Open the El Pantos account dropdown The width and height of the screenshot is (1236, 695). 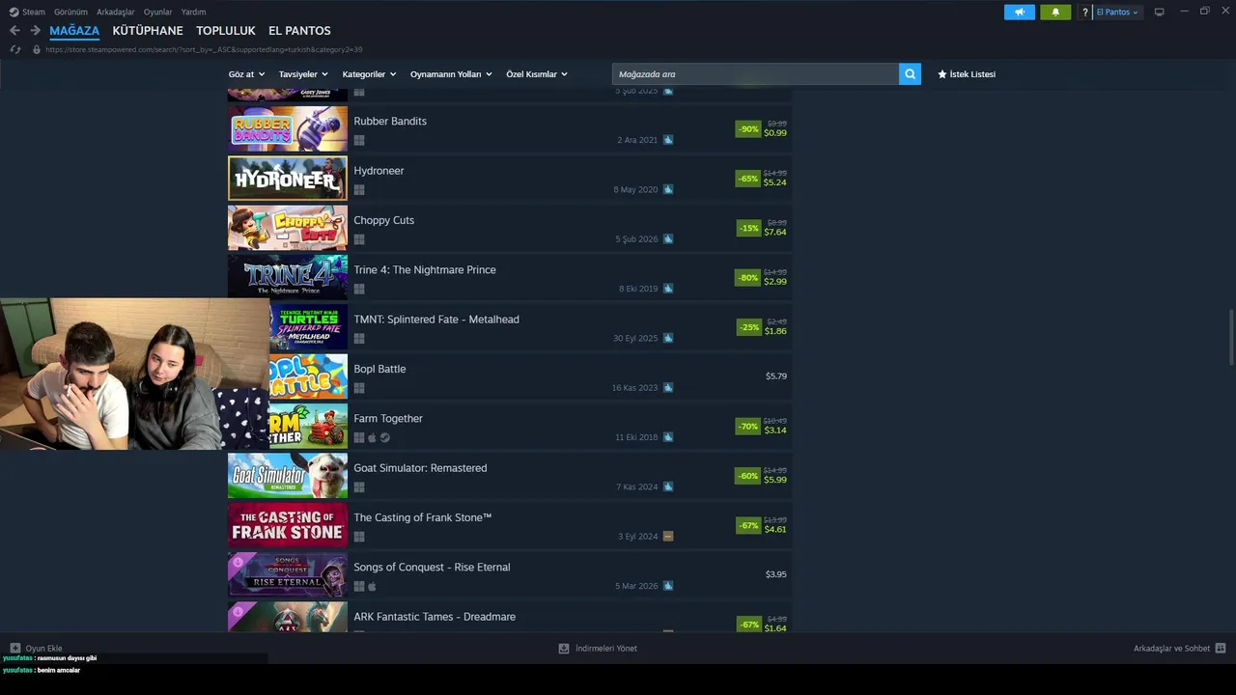coord(1117,13)
